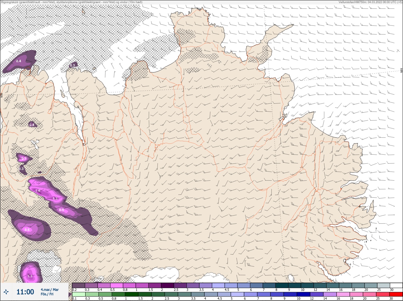Image resolution: width=403 pixels, height=301 pixels.
Task: Click the 0.2 label in the upper legend row
Action: click(74, 290)
